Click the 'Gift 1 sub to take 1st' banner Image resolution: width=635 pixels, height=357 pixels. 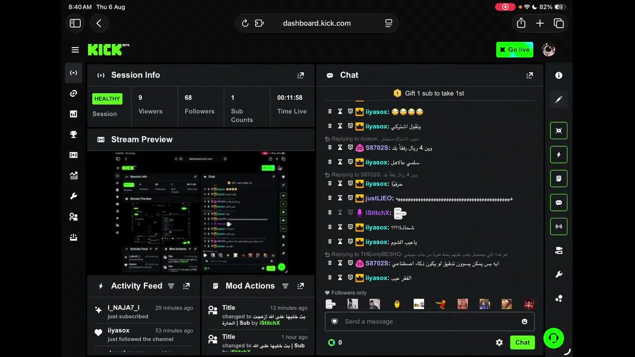429,93
